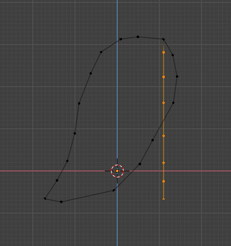Select the long bottom edge of the black outline
This screenshot has height=246, width=231.
coord(88,196)
